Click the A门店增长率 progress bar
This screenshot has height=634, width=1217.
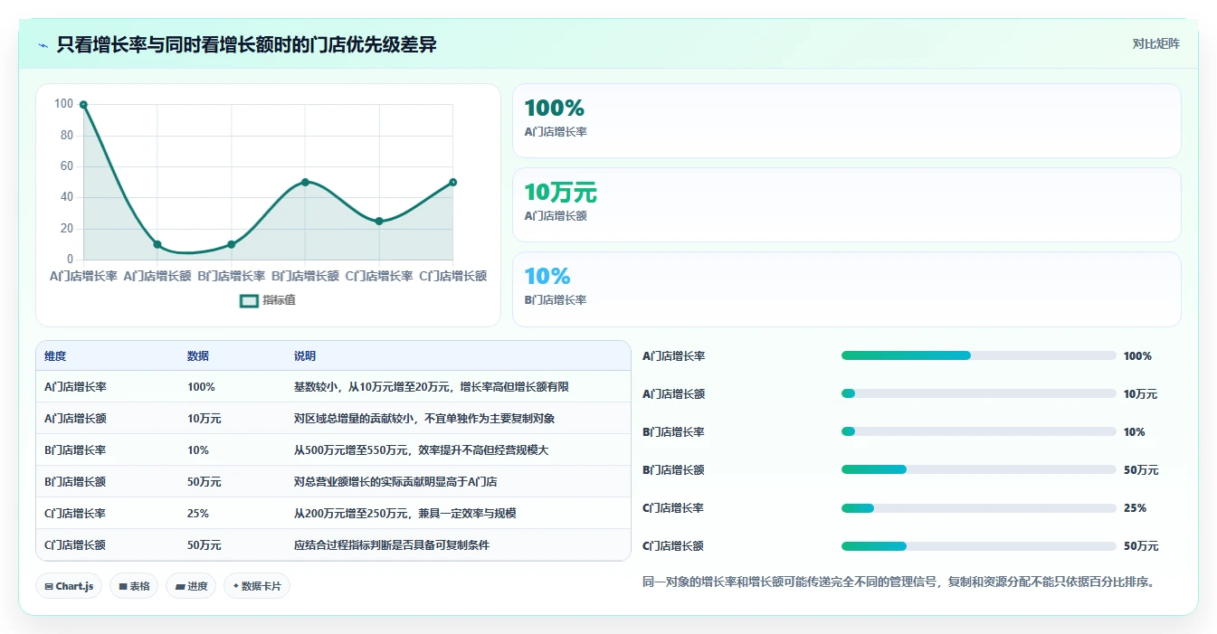979,355
